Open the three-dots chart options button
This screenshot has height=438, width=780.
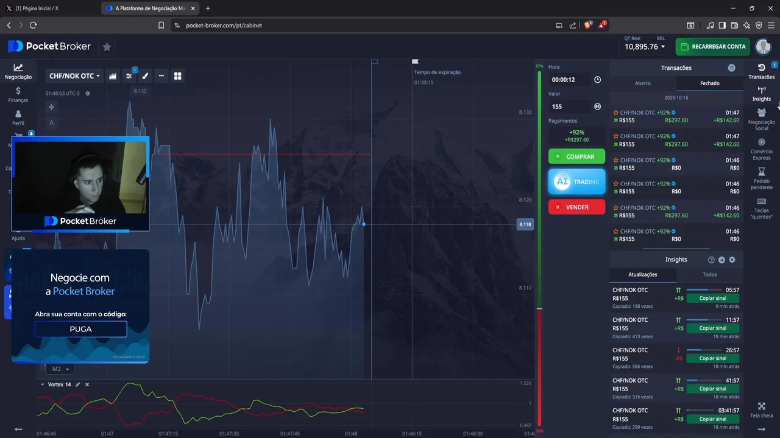point(161,76)
